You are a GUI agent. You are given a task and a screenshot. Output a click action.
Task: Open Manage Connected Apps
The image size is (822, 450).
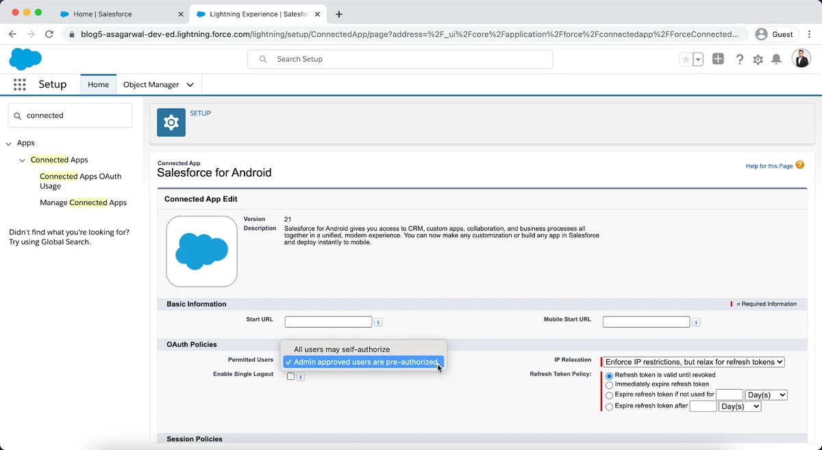click(83, 202)
